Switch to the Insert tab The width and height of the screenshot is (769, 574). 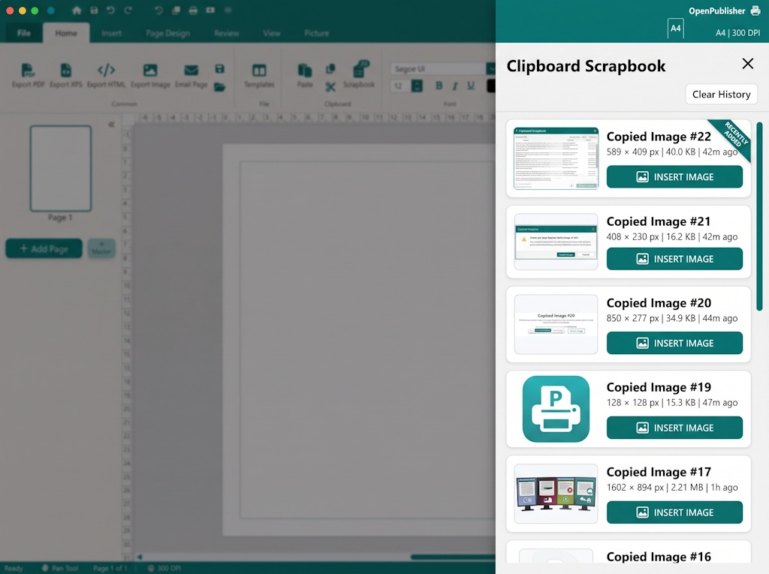[x=111, y=33]
